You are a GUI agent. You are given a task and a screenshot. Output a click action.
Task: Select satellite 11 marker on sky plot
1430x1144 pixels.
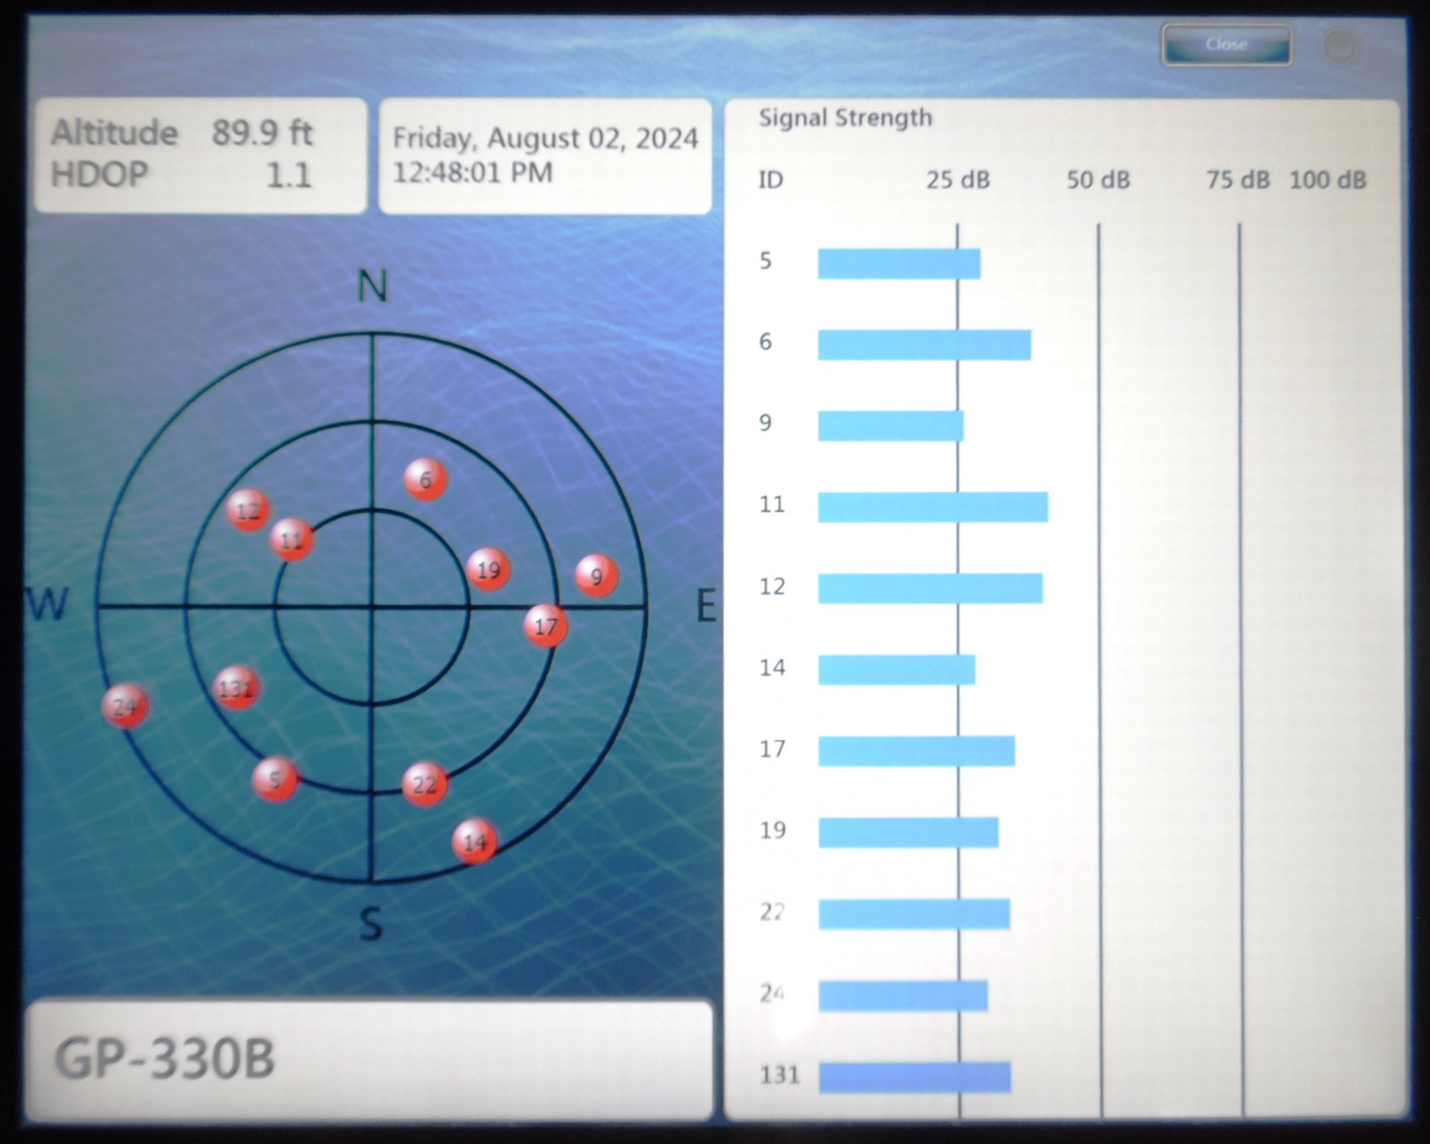pyautogui.click(x=292, y=540)
